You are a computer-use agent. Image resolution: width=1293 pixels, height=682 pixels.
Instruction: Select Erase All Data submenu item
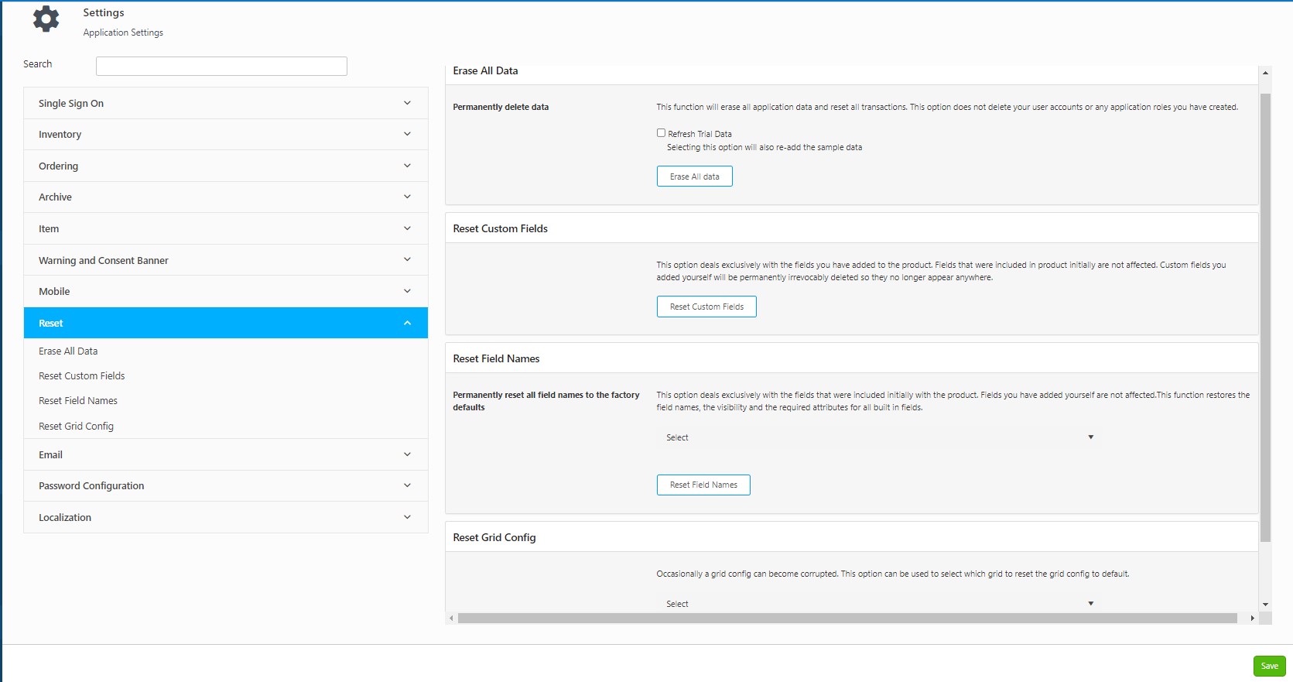(68, 351)
